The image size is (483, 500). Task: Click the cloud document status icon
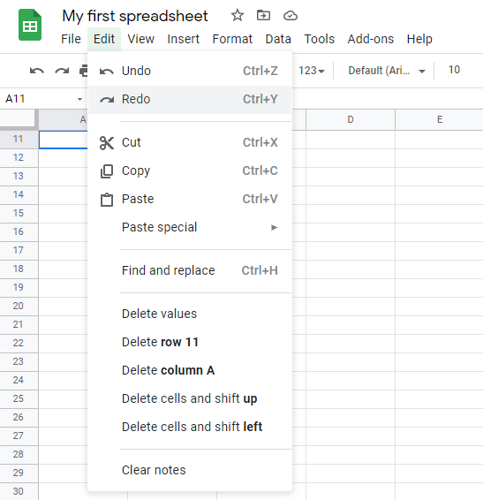coord(291,15)
